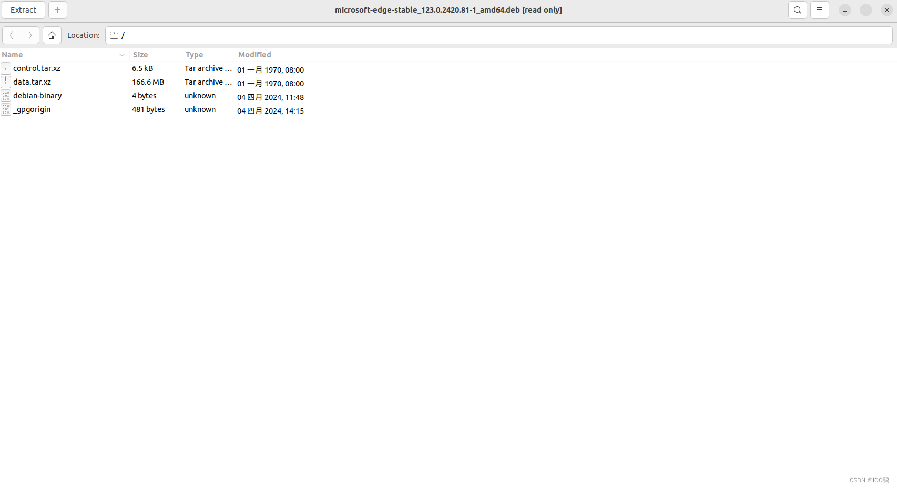Screen dimensions: 897x488
Task: Click the _gpgorigin file icon
Action: coord(6,109)
